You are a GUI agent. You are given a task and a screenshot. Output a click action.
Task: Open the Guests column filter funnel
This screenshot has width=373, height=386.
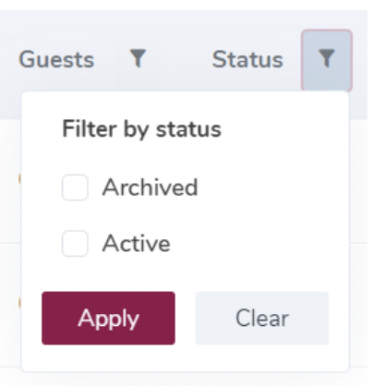coord(138,58)
